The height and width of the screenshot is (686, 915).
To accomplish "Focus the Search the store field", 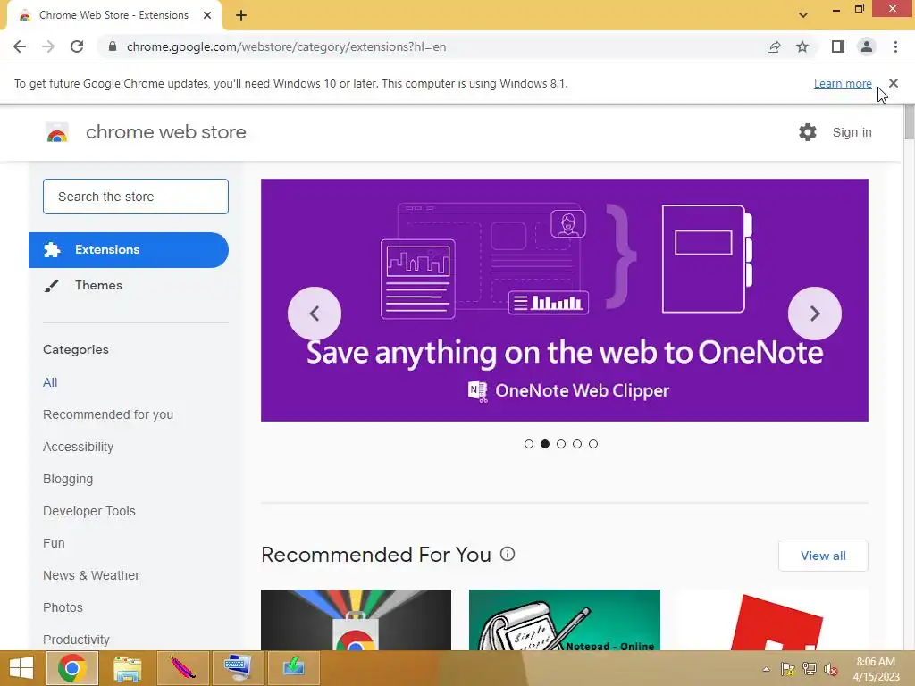I will click(x=136, y=197).
